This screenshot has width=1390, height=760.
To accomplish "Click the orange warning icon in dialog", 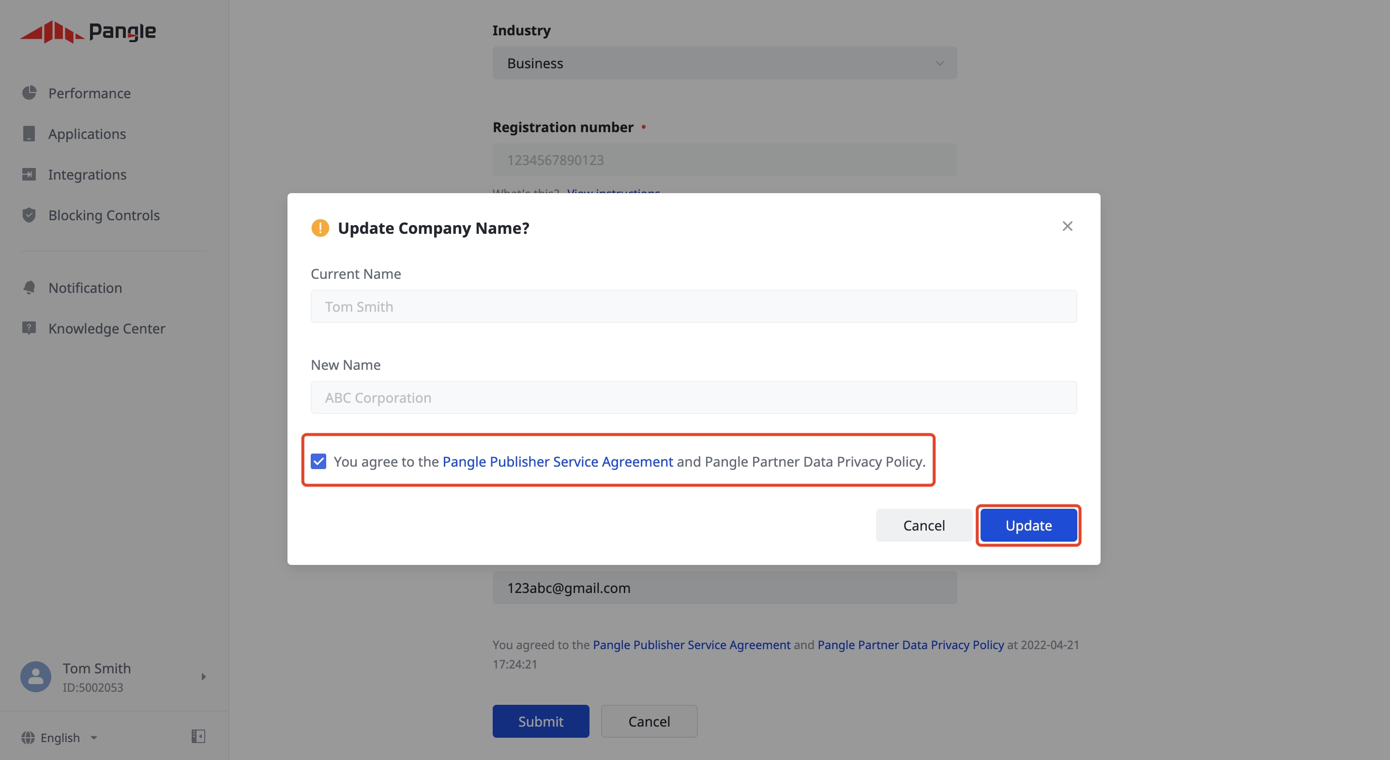I will (x=320, y=228).
